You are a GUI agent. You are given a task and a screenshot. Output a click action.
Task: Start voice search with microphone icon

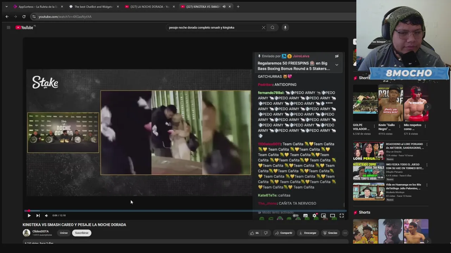285,27
